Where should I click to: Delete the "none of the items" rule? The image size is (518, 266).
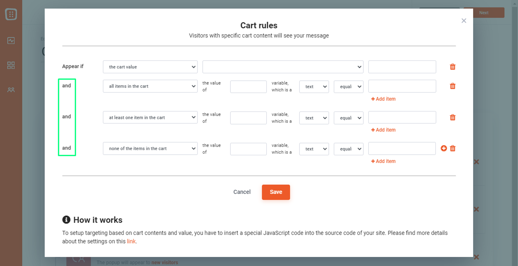[452, 148]
